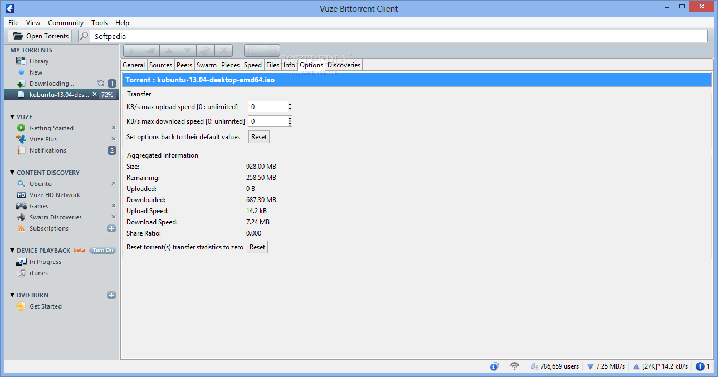Screen dimensions: 718x377
Task: Open the Tools menu
Action: click(x=100, y=23)
